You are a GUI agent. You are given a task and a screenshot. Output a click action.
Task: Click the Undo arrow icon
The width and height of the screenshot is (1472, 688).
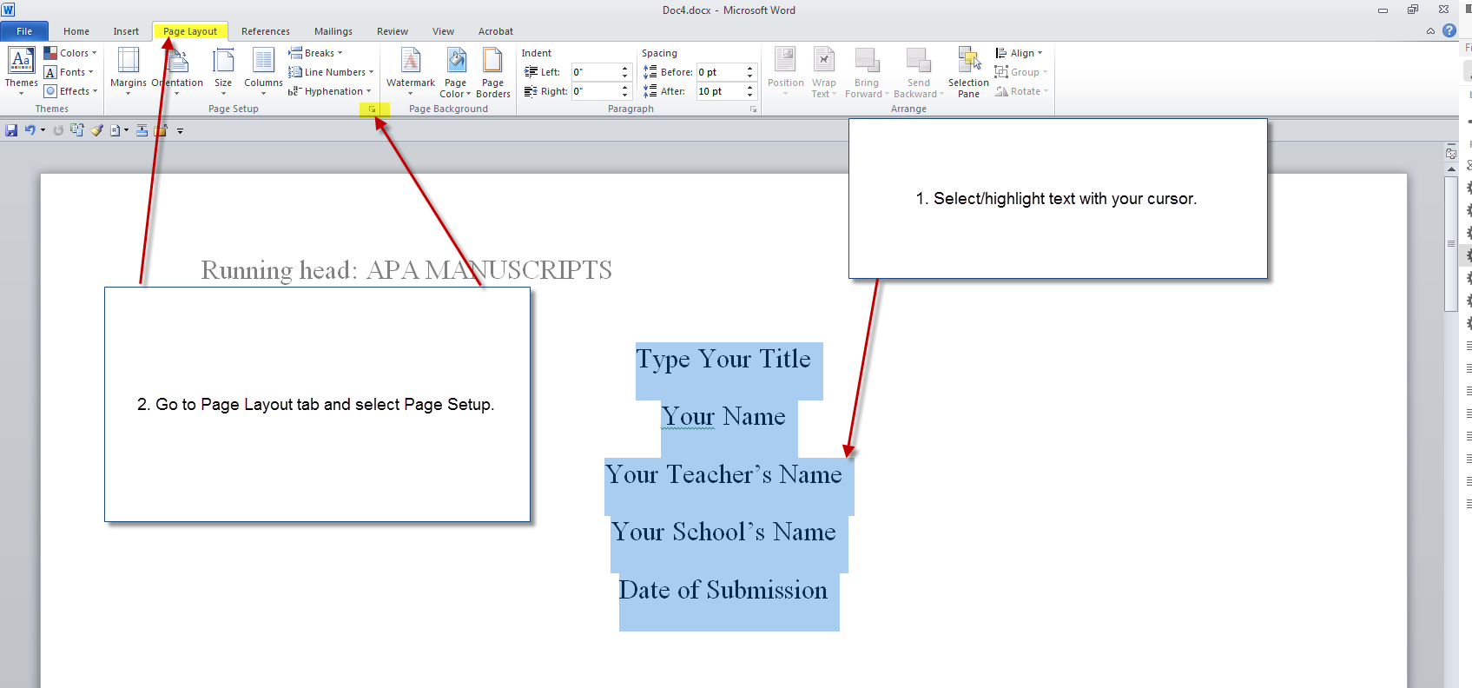click(x=30, y=130)
